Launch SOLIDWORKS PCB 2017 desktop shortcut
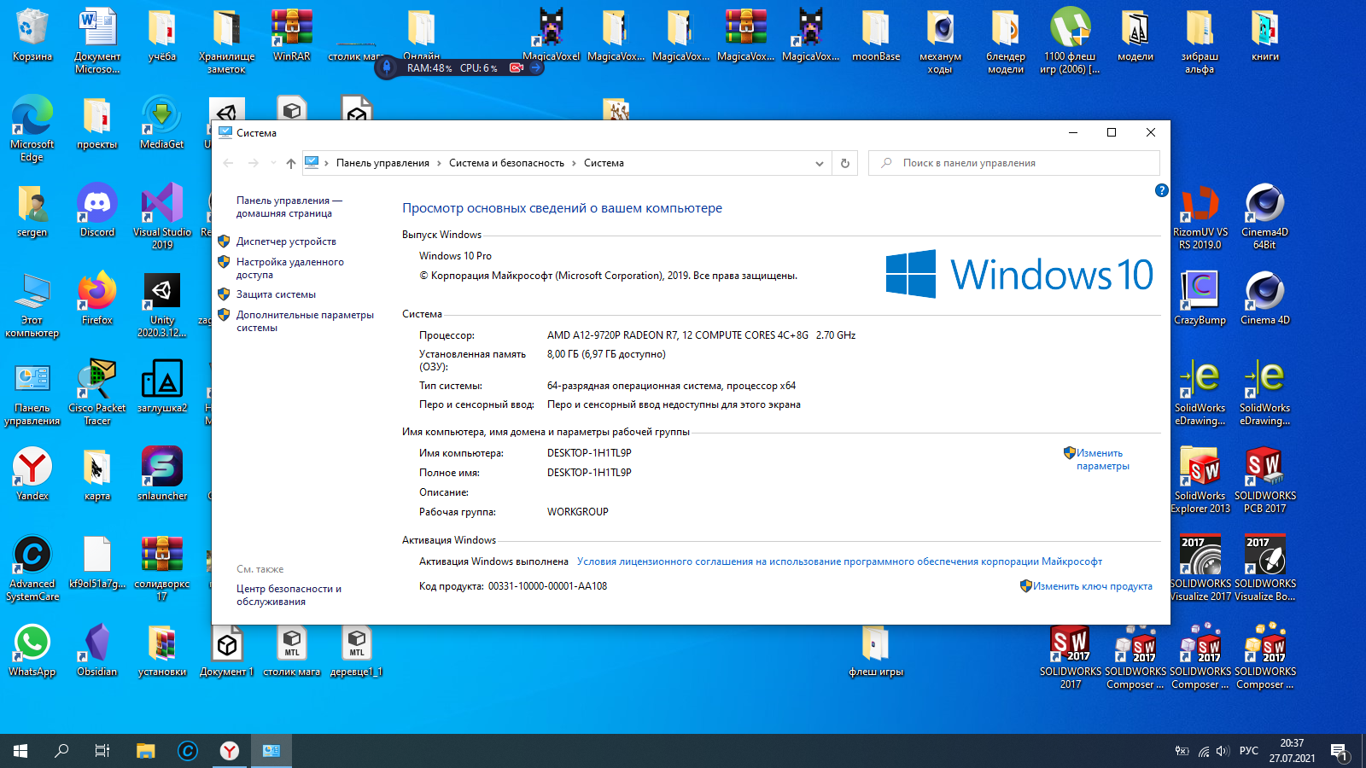1366x768 pixels. (1264, 480)
